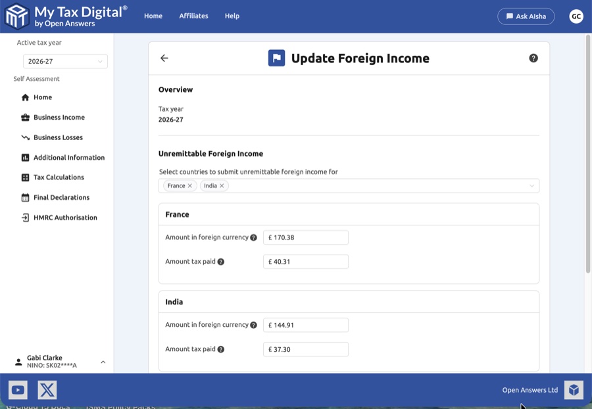Go to Home in the top navigation
The image size is (592, 409).
click(153, 16)
